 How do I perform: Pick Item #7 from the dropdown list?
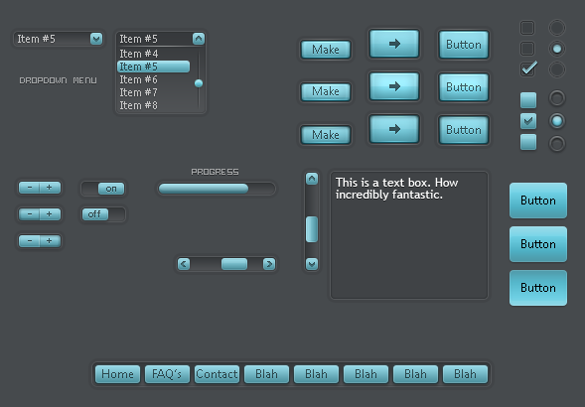point(154,92)
